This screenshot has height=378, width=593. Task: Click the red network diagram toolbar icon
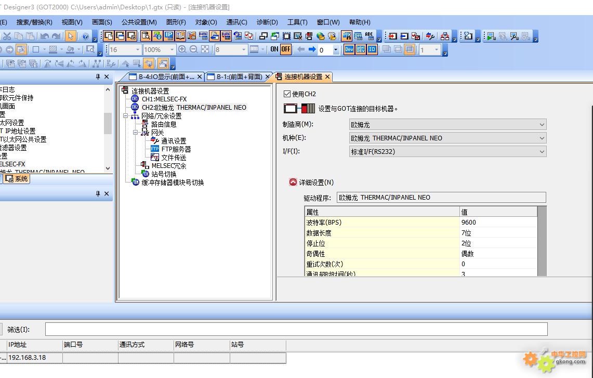pos(445,36)
